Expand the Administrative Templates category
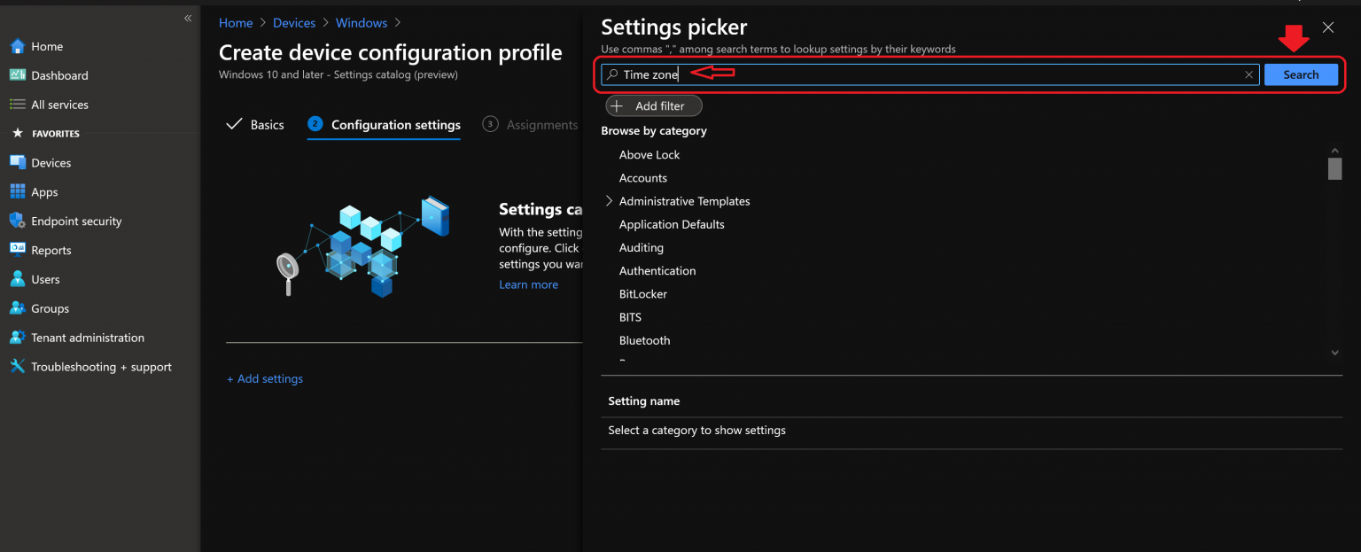This screenshot has height=552, width=1361. tap(609, 201)
